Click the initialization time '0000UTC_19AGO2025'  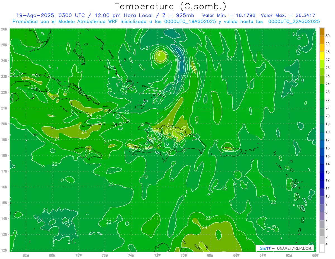190,22
